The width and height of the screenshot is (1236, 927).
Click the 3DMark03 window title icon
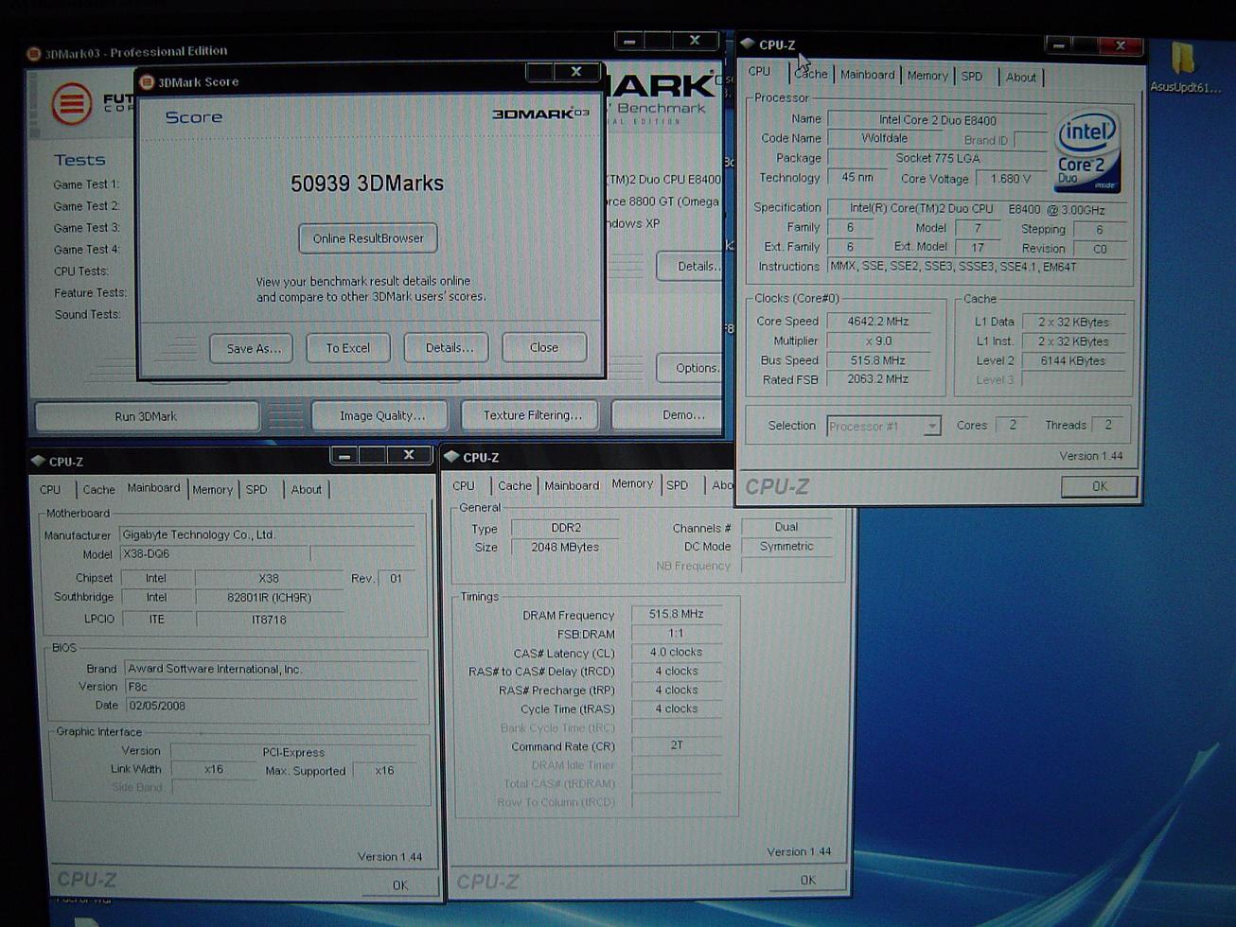[34, 53]
